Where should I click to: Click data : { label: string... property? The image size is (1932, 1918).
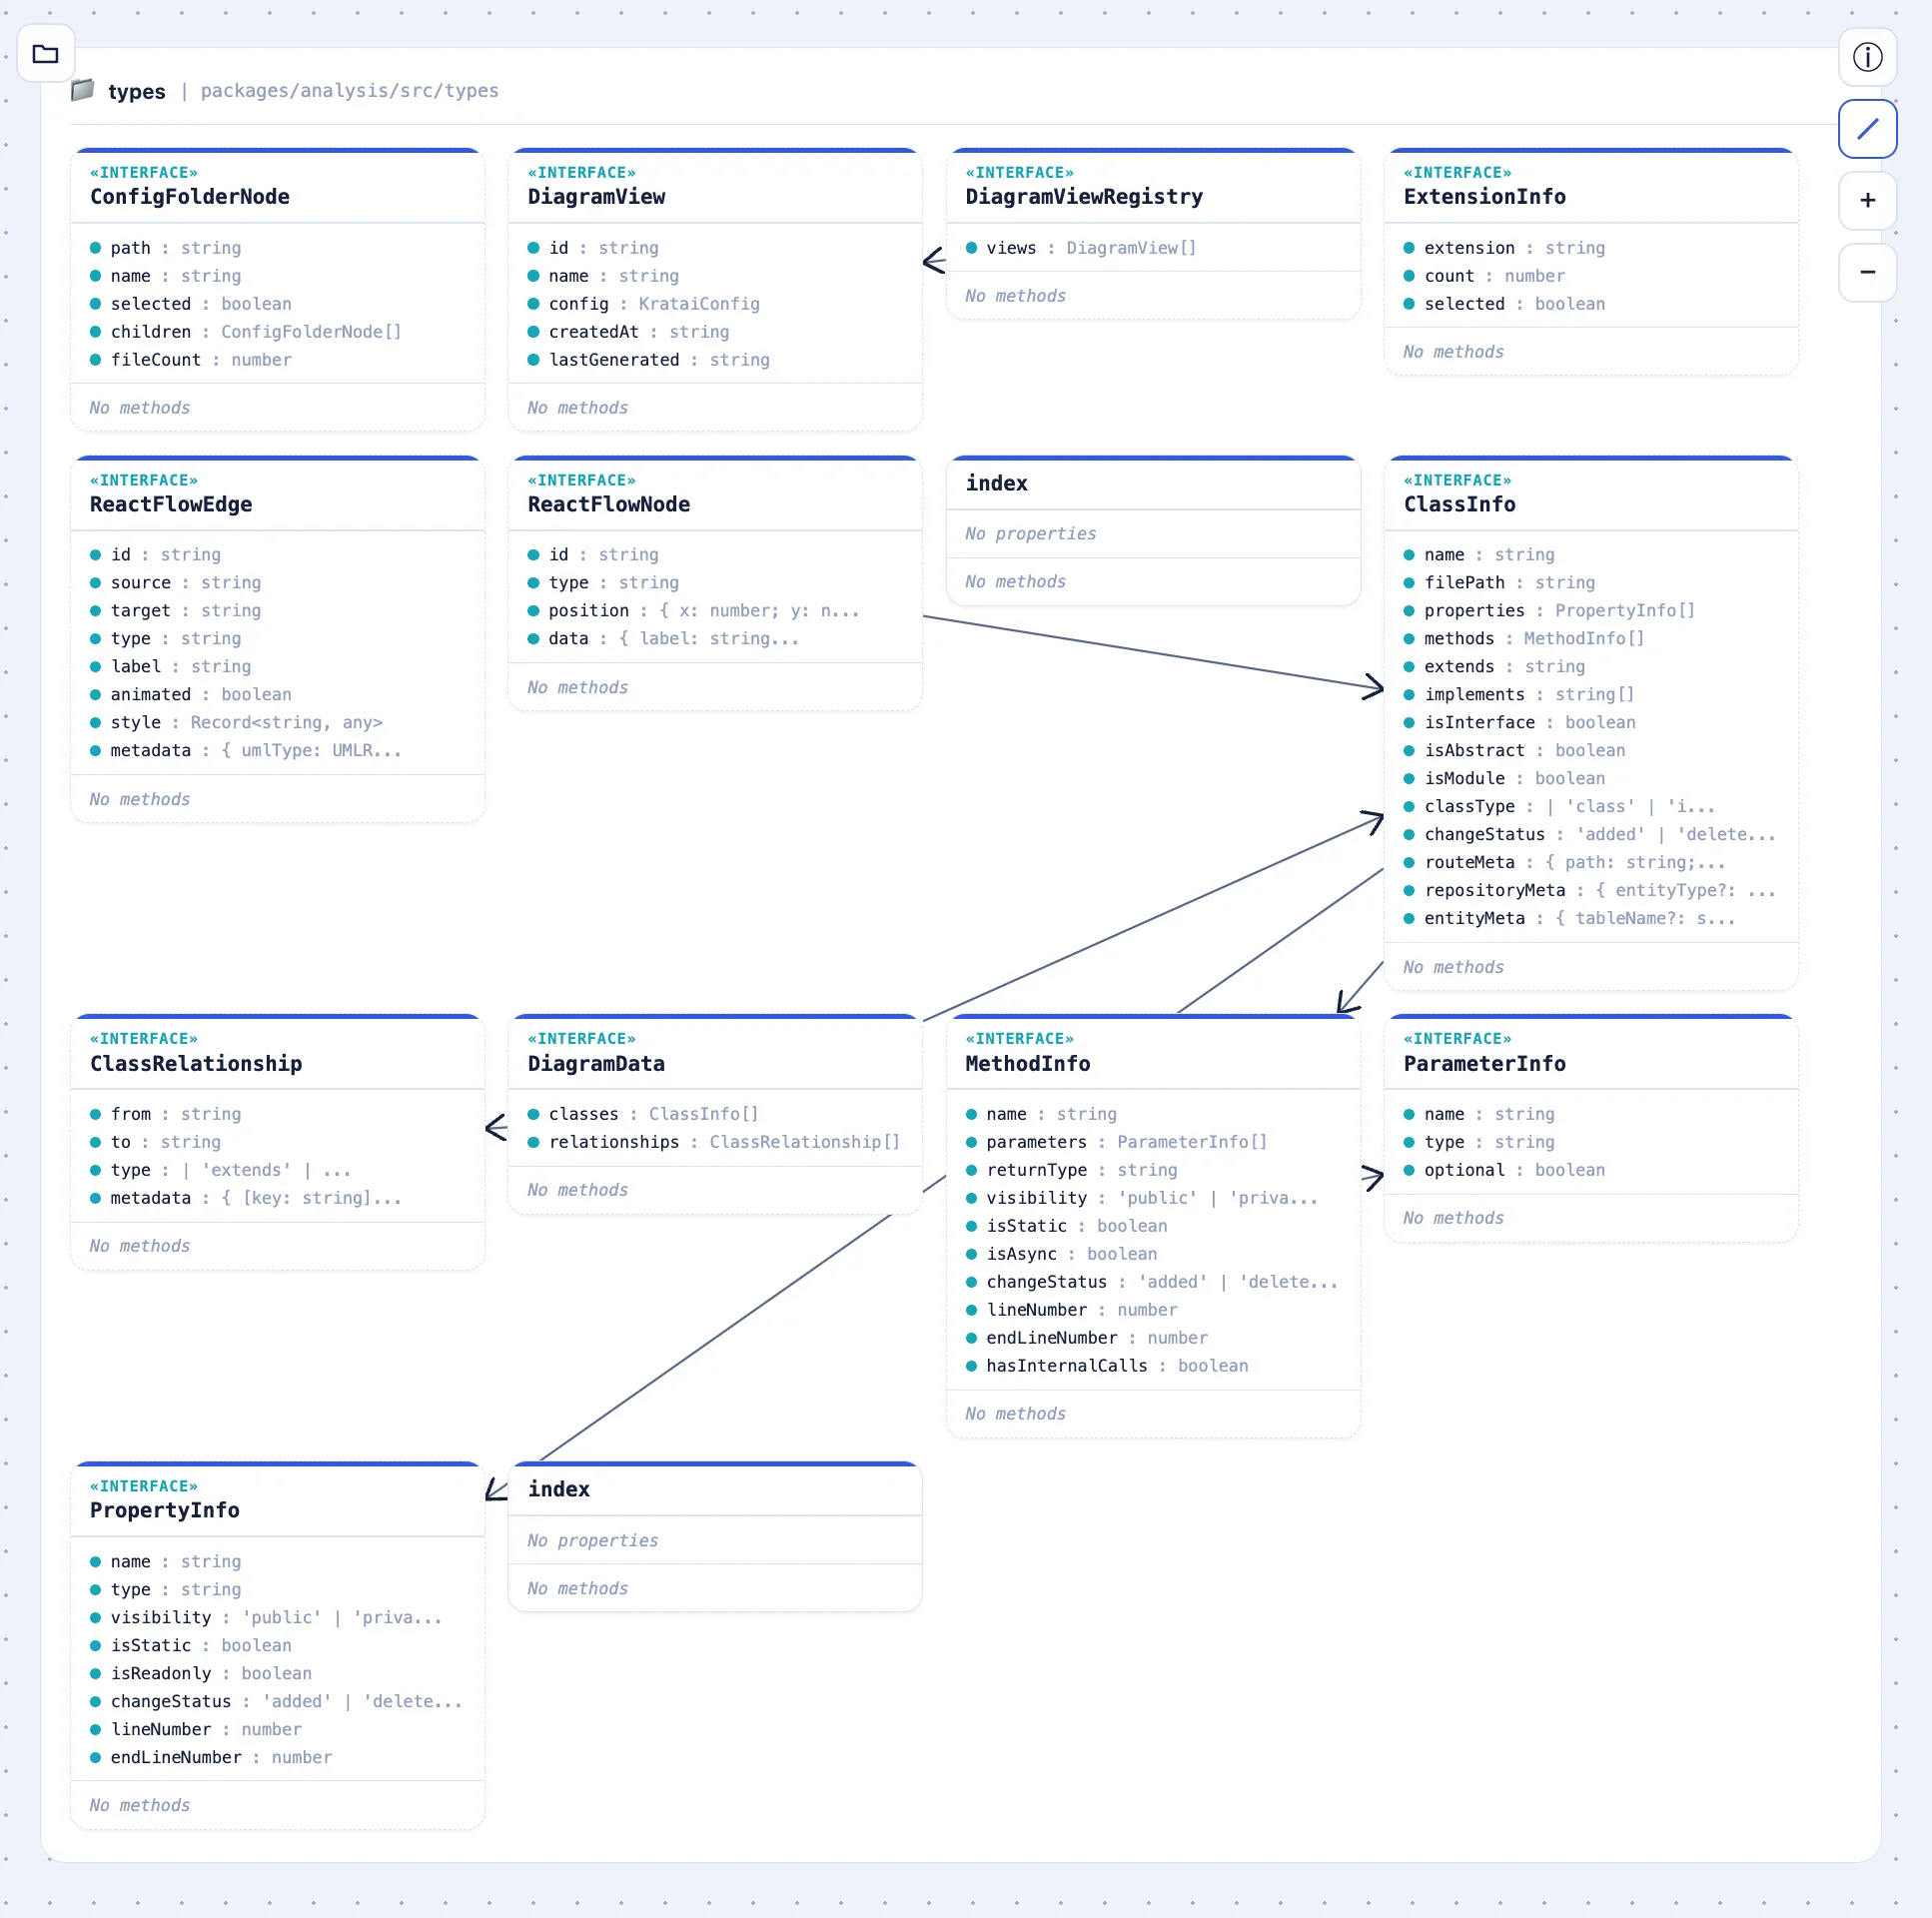click(664, 638)
